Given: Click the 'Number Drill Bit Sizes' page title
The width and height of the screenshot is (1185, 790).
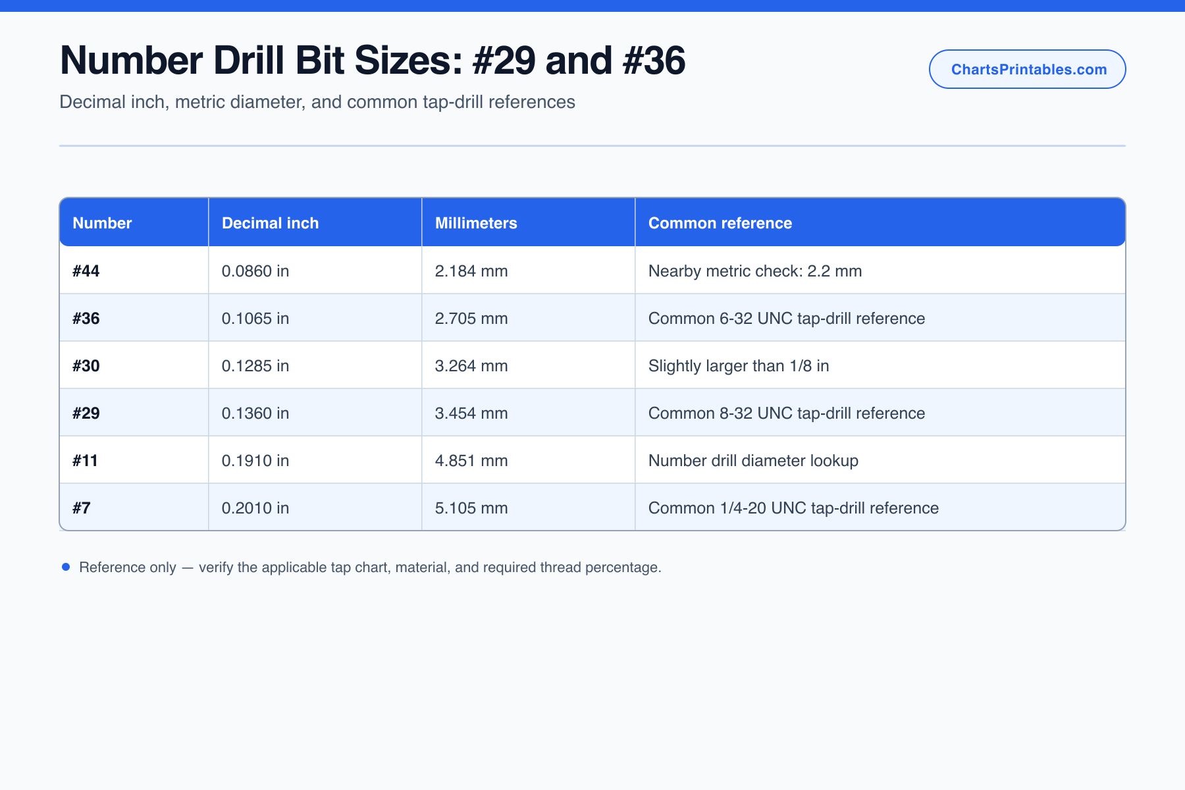Looking at the screenshot, I should tap(373, 60).
